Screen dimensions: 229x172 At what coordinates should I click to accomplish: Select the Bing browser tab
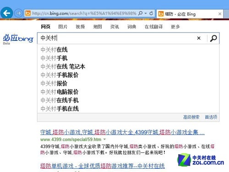190,14
